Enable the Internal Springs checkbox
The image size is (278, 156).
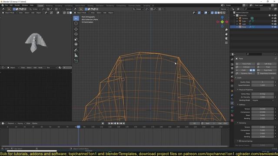tap(240, 141)
